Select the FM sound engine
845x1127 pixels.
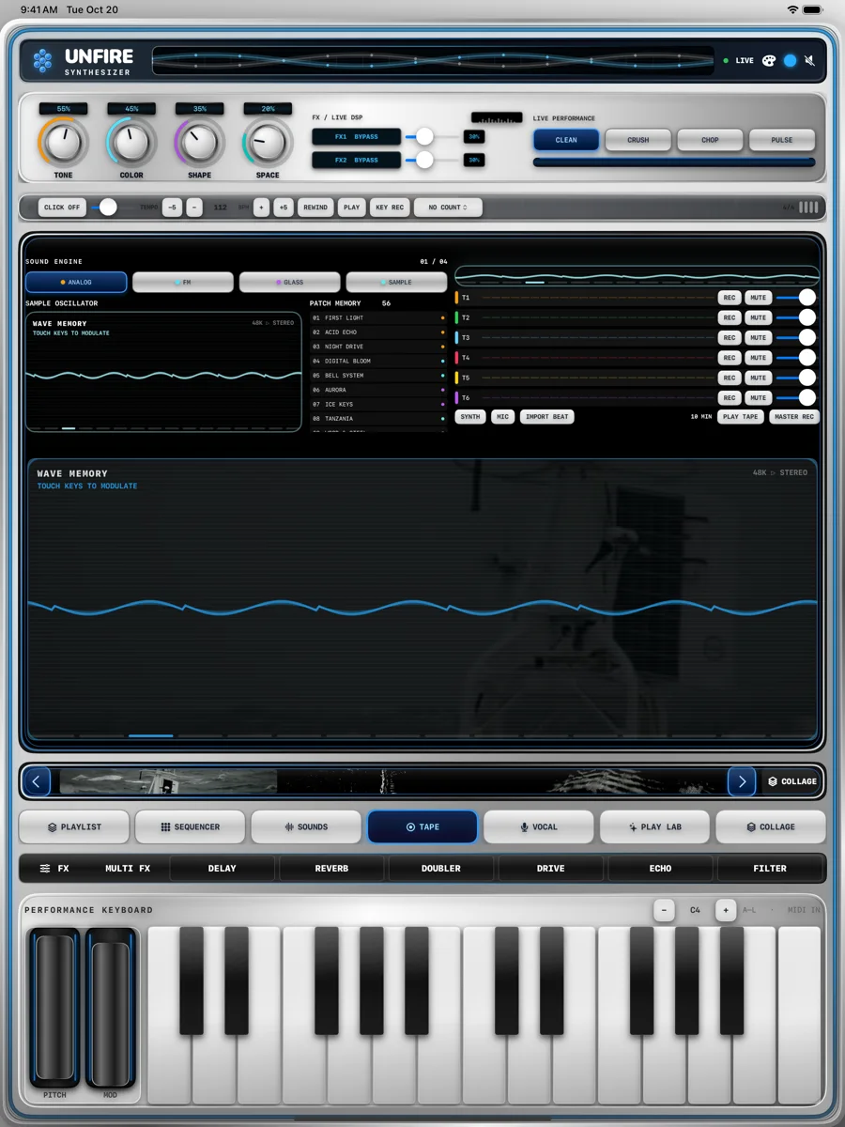(183, 283)
